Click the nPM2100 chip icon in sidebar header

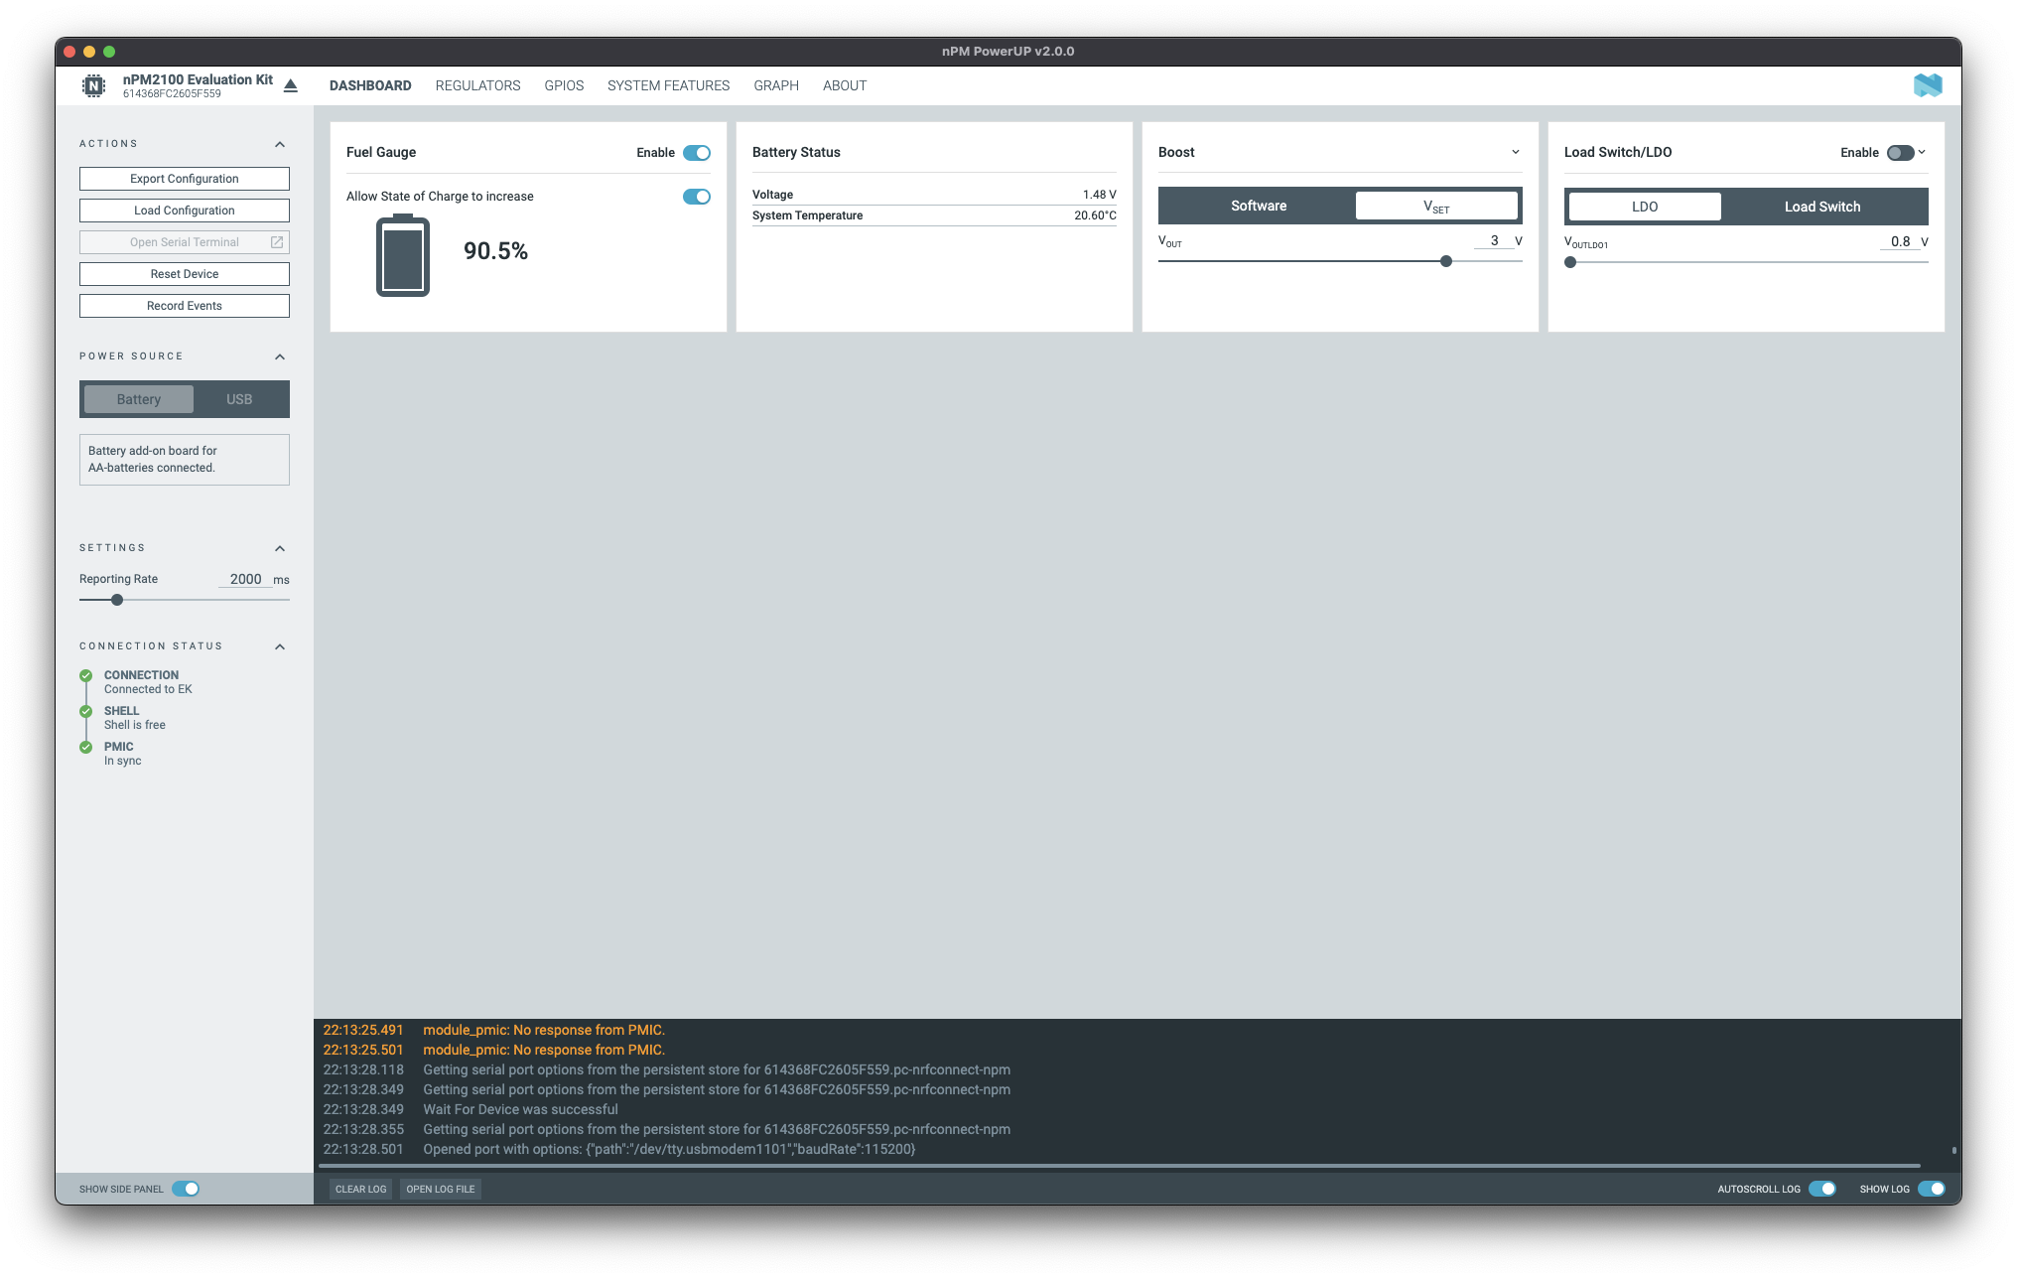[94, 85]
